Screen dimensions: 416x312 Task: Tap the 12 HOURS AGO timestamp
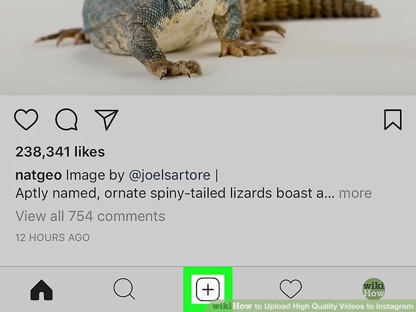(53, 238)
